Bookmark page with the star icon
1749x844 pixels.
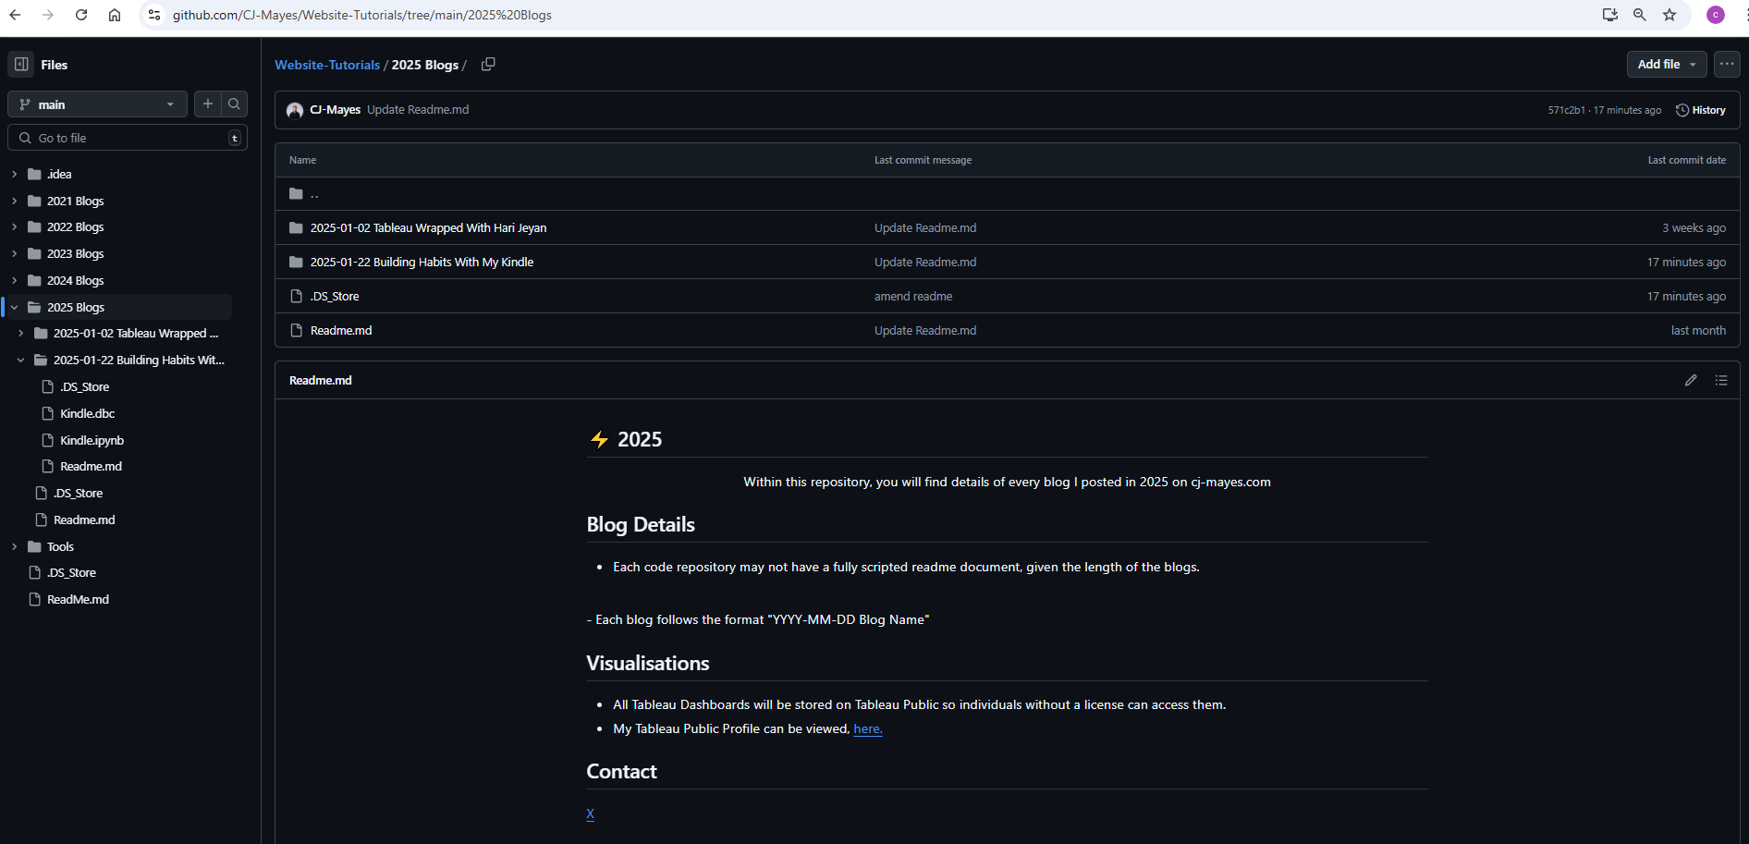tap(1669, 15)
